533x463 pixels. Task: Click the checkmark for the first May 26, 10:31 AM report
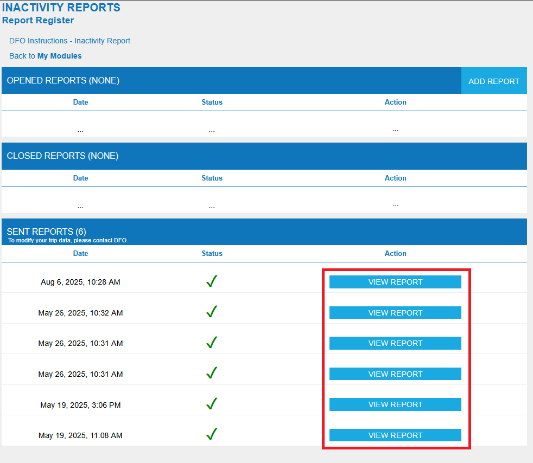pyautogui.click(x=211, y=342)
